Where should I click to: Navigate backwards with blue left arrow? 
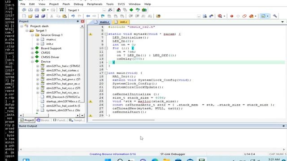(88, 16)
